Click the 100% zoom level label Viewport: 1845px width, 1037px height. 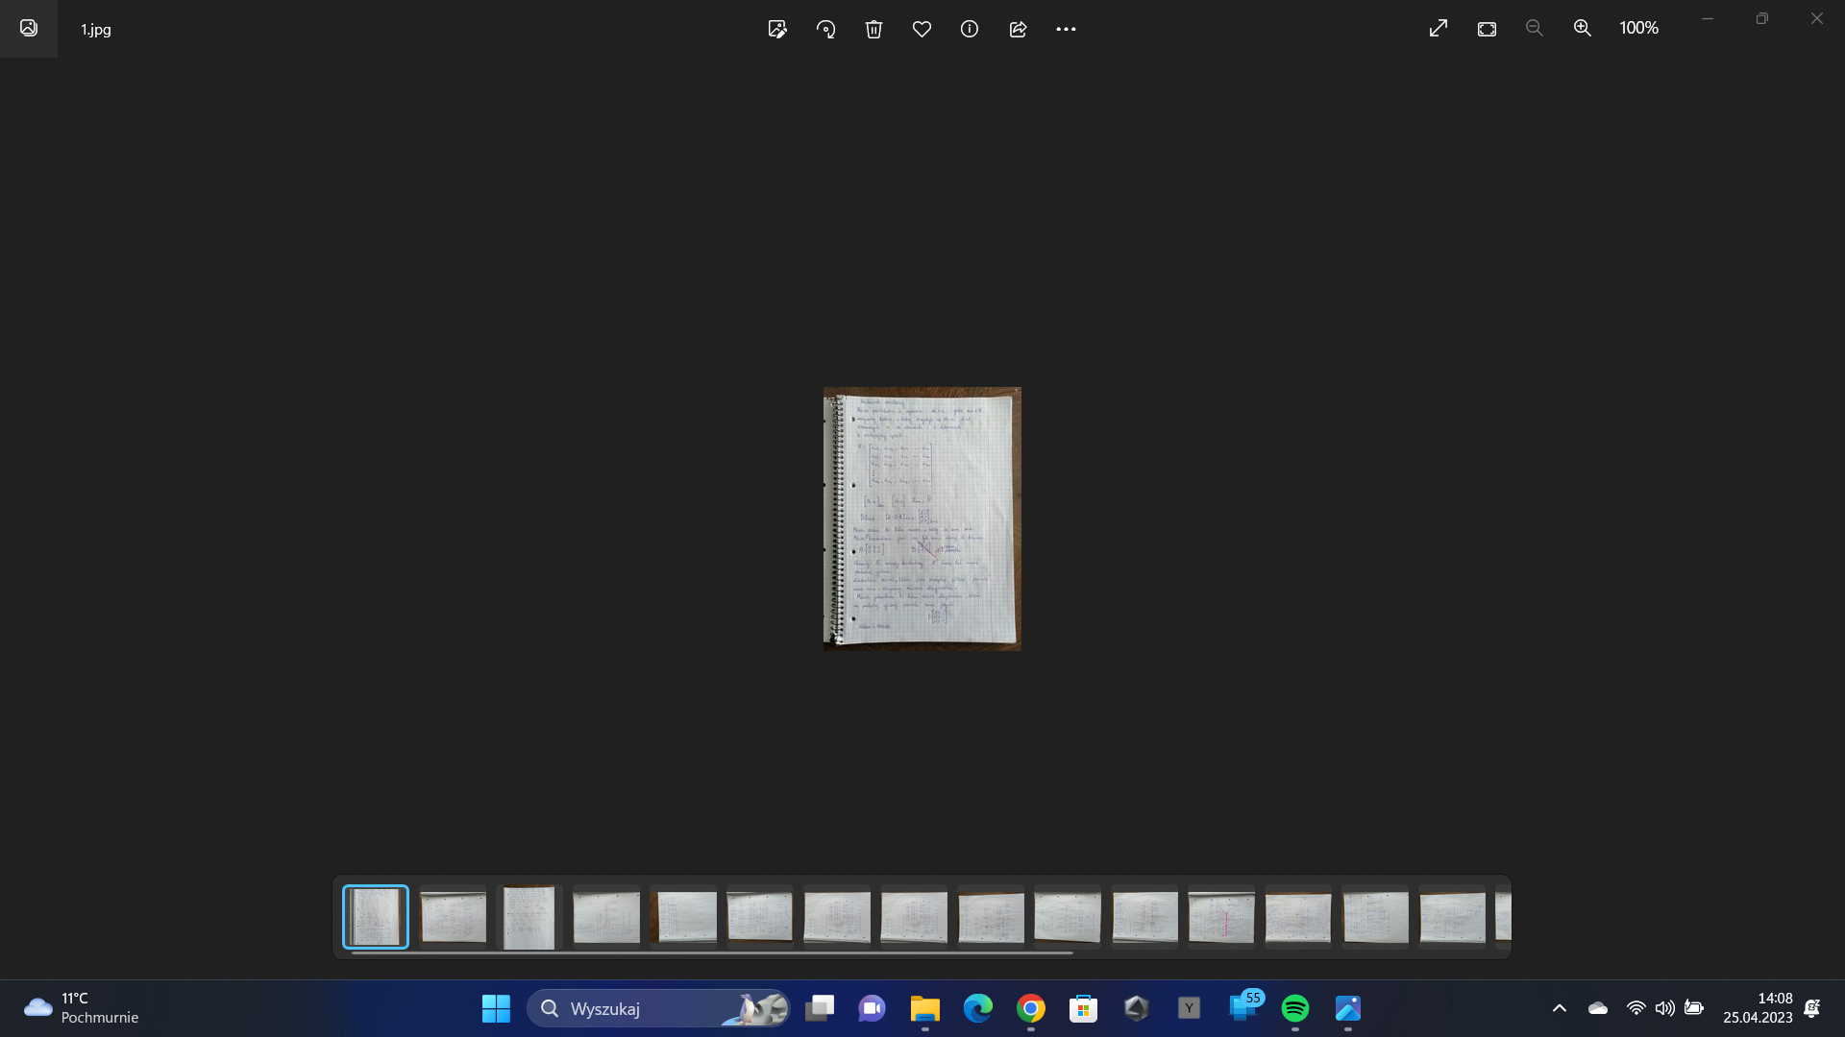(x=1638, y=29)
